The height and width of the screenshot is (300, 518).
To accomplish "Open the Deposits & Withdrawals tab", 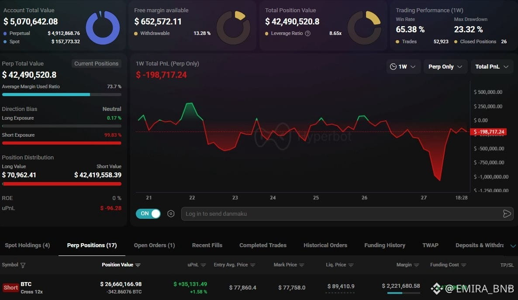I will pos(480,245).
